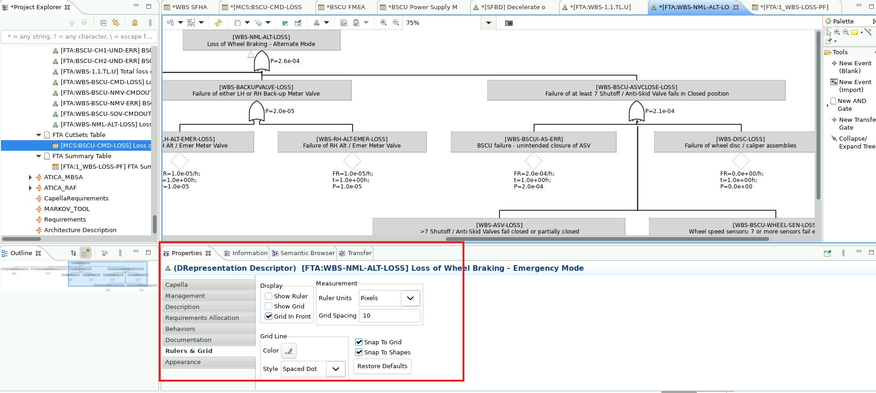Click the yellow lock icon in Project Explorer

click(134, 23)
